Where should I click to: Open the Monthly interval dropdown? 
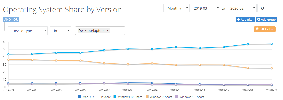[x=176, y=8]
